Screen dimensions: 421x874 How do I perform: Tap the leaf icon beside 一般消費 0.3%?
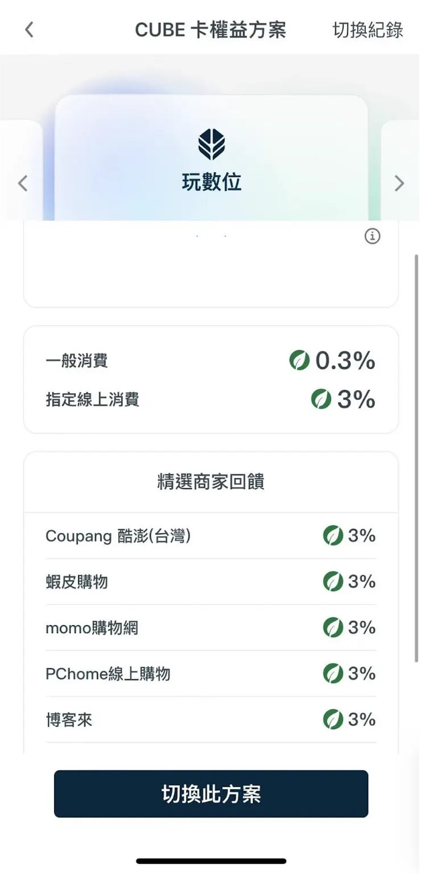click(300, 360)
